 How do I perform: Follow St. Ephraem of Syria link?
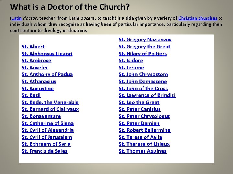[46, 144]
